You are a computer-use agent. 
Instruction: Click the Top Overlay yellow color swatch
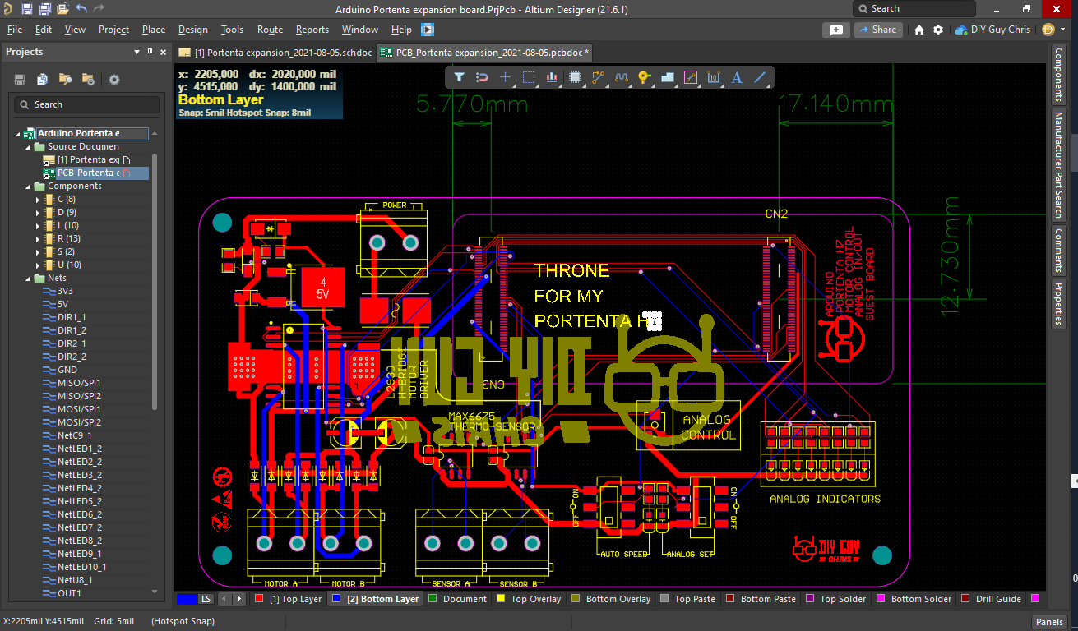[501, 598]
